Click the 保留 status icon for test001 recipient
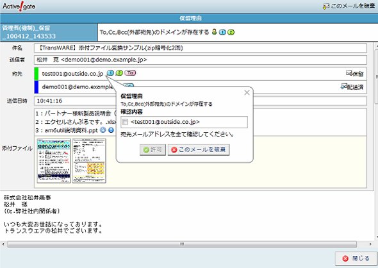The image size is (378, 268). click(x=355, y=74)
